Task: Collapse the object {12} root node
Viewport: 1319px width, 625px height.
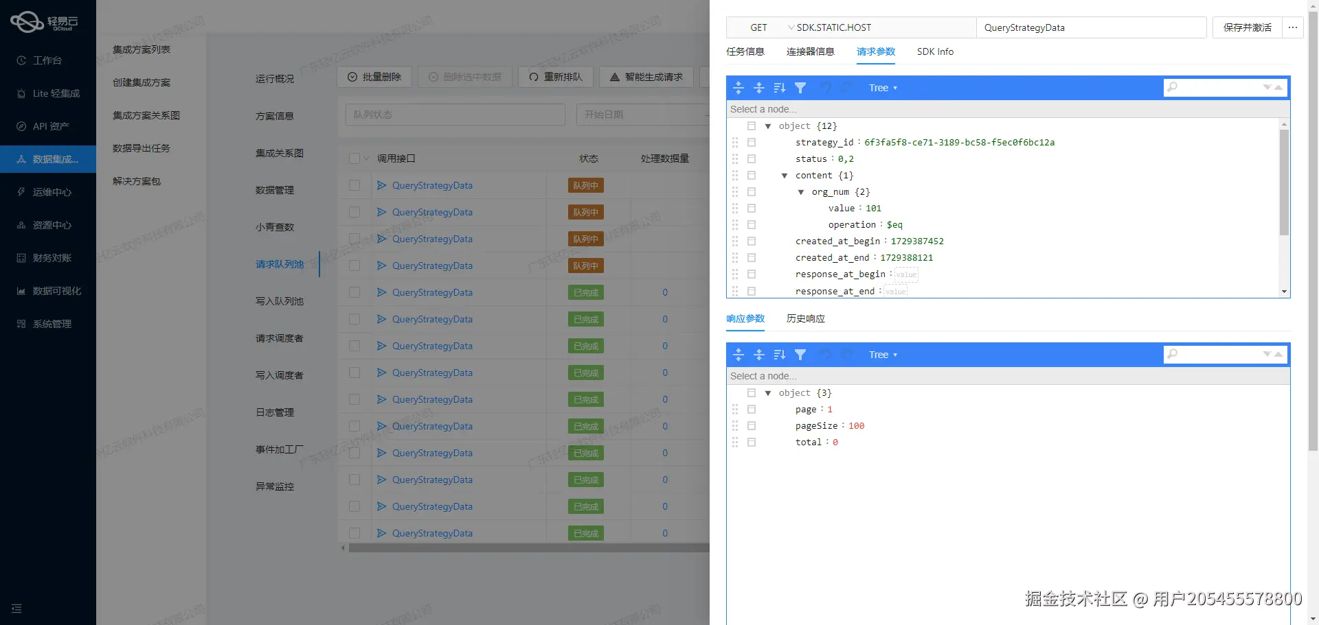Action: tap(768, 126)
